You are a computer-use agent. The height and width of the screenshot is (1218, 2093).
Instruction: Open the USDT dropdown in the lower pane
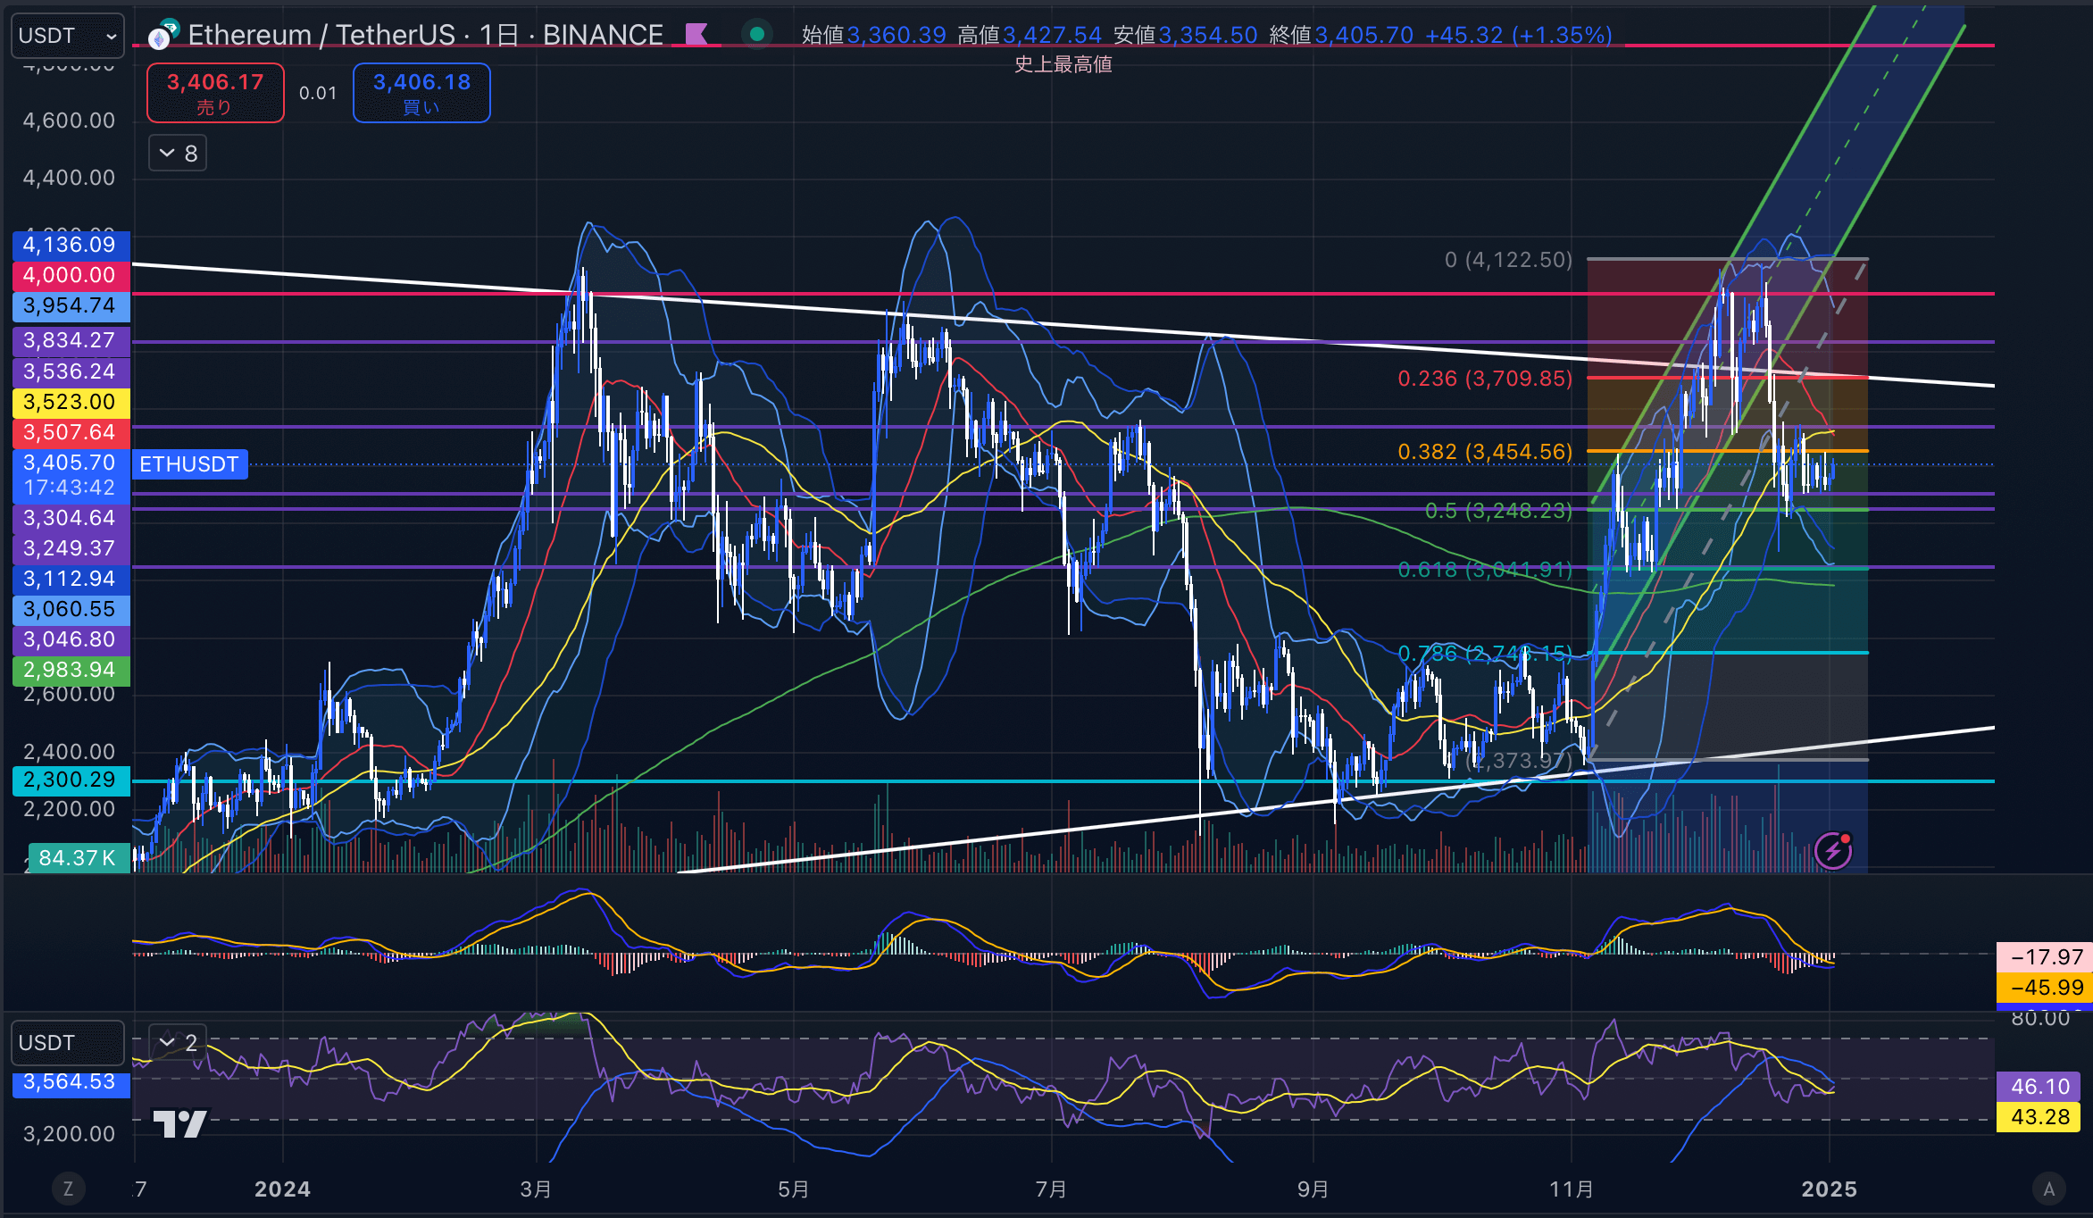68,1043
